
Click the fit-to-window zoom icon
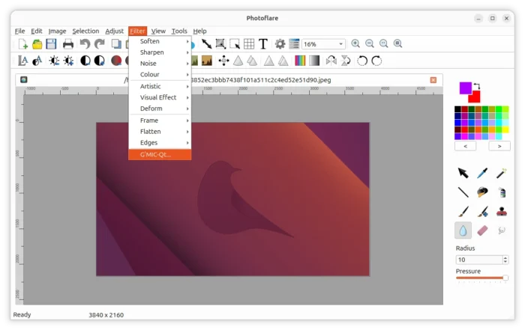coord(397,43)
